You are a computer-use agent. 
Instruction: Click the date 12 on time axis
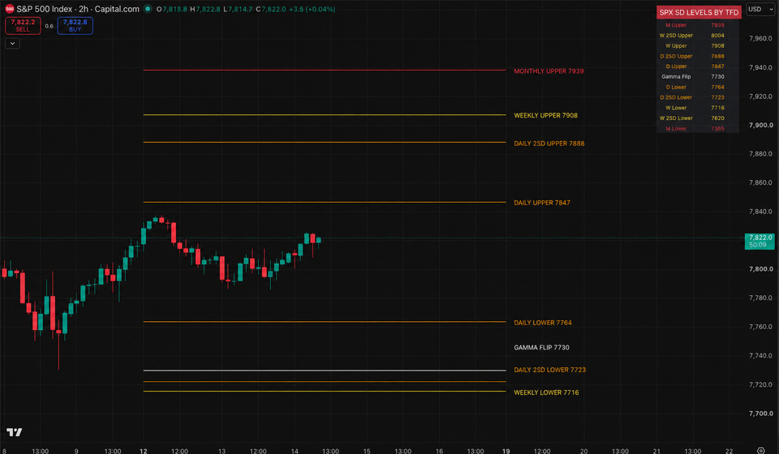pos(143,451)
